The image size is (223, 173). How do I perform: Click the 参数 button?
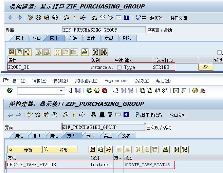(24, 150)
